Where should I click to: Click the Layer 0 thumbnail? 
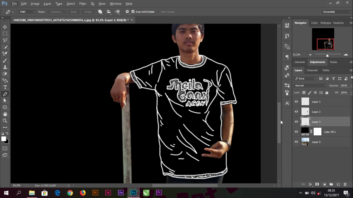[305, 142]
